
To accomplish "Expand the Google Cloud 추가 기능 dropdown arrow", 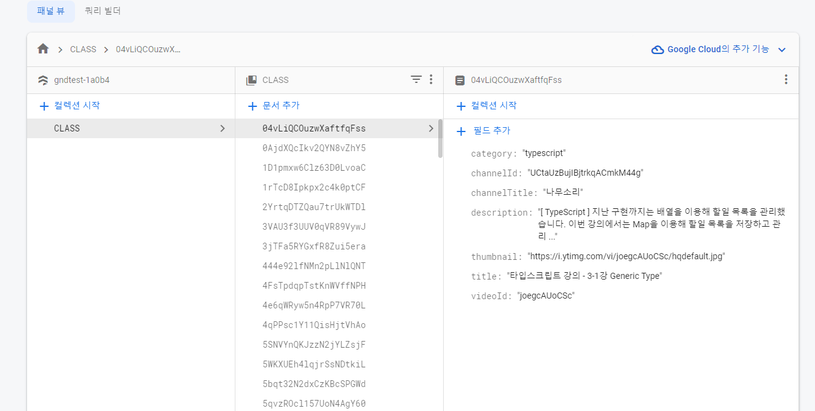I will 782,50.
